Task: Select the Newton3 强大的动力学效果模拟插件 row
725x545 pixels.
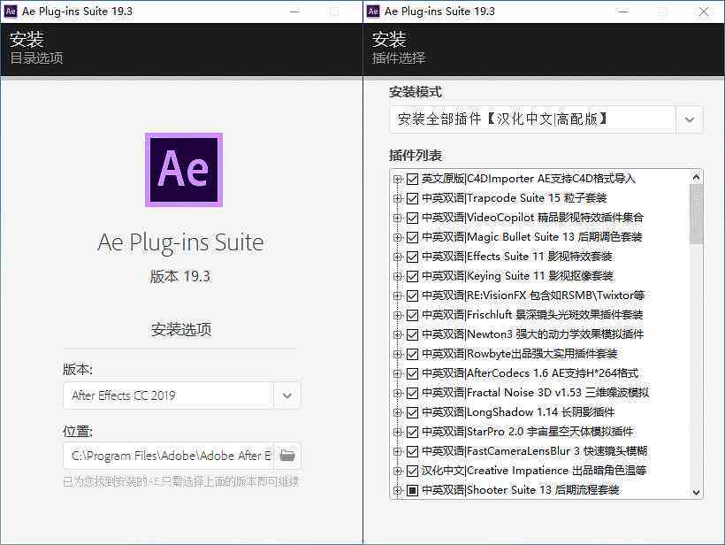Action: pos(532,334)
